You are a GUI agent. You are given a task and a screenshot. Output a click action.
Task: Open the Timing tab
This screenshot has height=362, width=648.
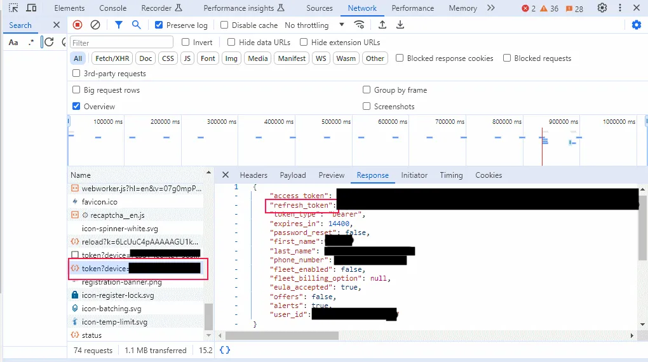click(x=451, y=175)
